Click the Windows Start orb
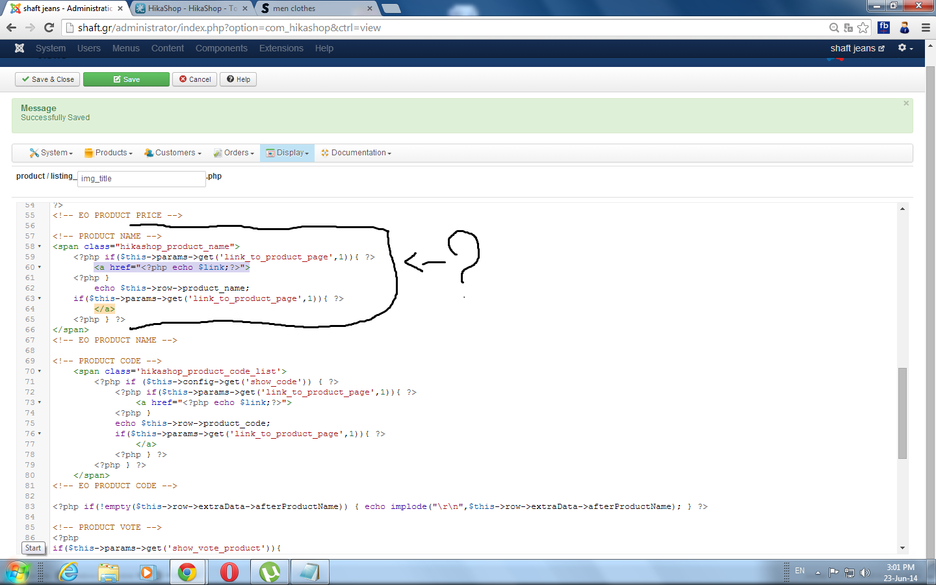 18,572
